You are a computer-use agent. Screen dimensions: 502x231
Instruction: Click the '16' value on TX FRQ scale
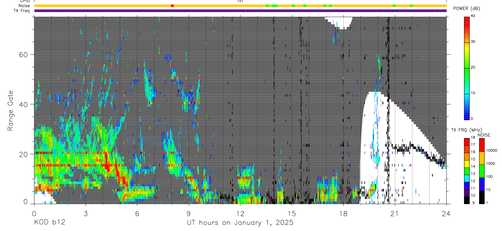pos(473,152)
